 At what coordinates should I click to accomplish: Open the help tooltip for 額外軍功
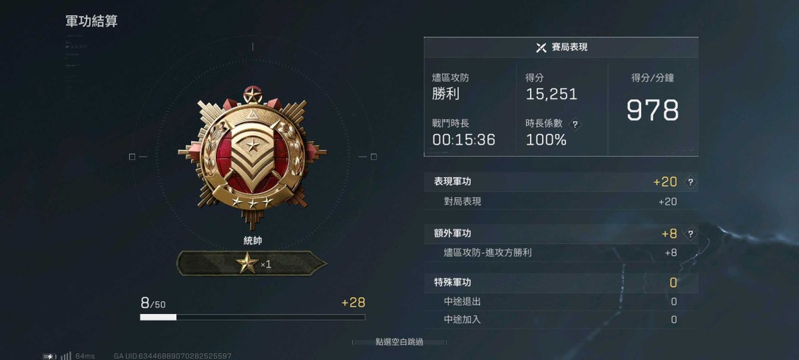click(x=691, y=234)
